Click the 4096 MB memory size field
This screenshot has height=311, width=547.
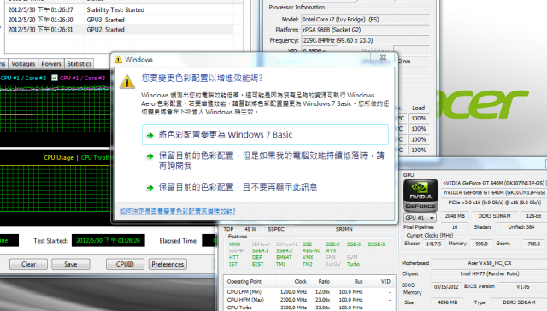pyautogui.click(x=448, y=302)
